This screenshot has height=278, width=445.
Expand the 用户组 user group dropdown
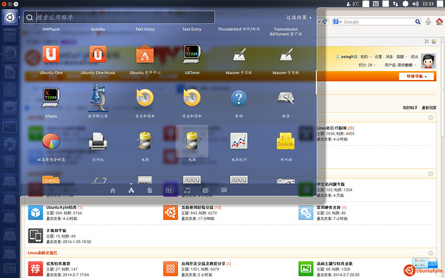pyautogui.click(x=400, y=65)
